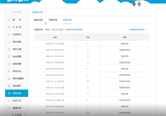Click the 我的头像 avatar icon

point(9,49)
